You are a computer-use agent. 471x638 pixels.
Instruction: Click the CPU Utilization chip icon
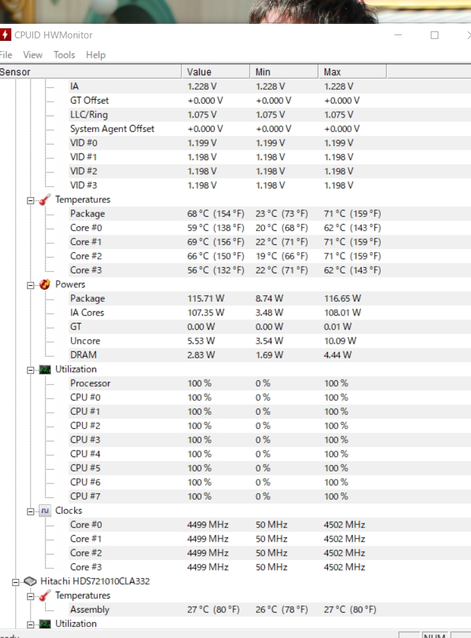click(45, 370)
